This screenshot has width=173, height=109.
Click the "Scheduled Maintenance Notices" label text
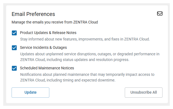click(47, 68)
